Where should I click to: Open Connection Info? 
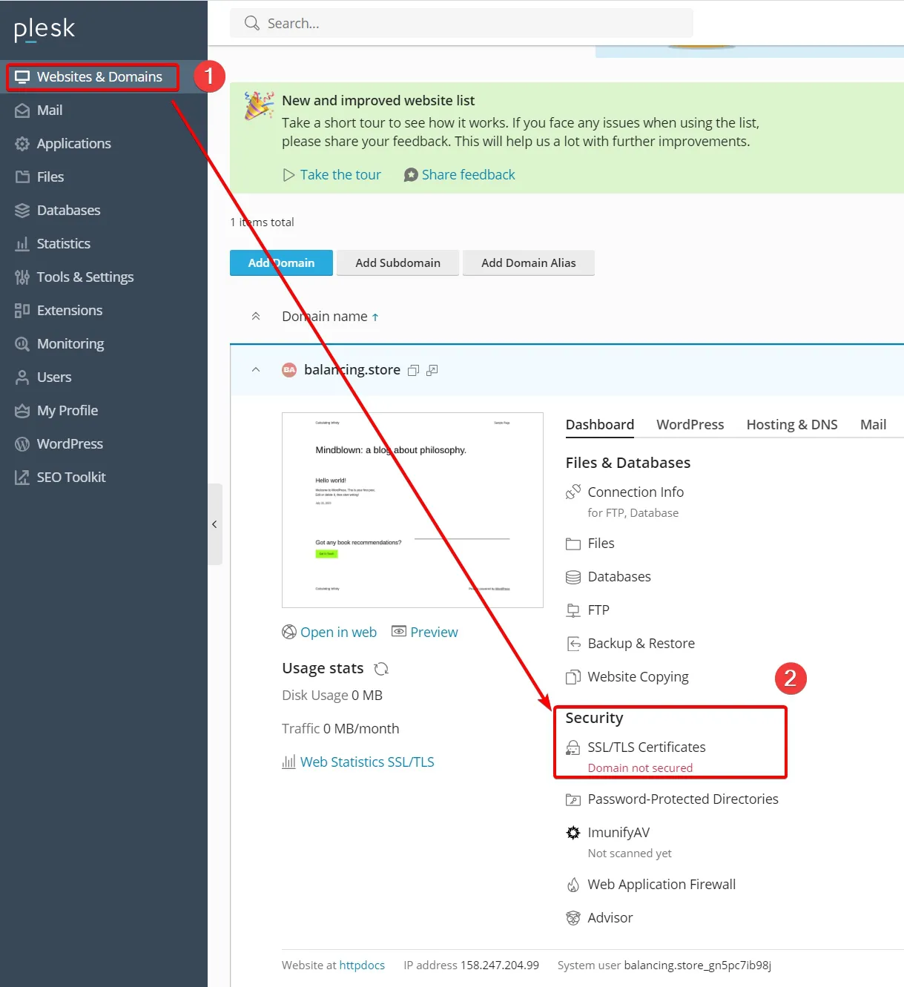point(636,492)
